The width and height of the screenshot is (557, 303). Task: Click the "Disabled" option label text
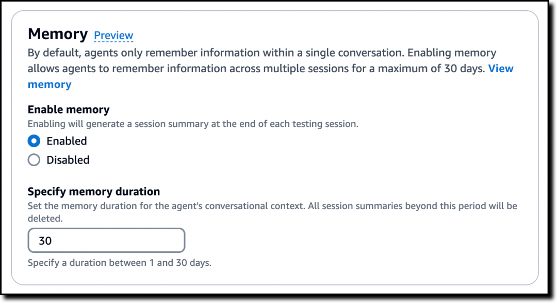[x=68, y=160]
